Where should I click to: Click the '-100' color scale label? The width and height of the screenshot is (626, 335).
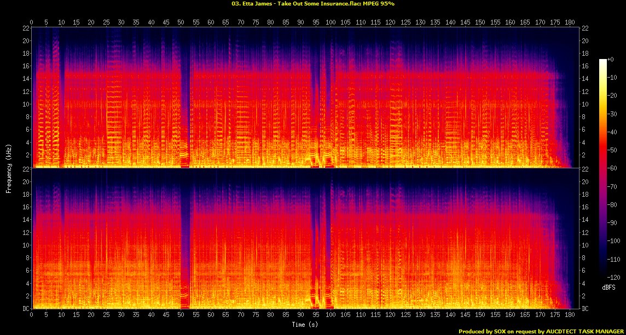(x=613, y=240)
